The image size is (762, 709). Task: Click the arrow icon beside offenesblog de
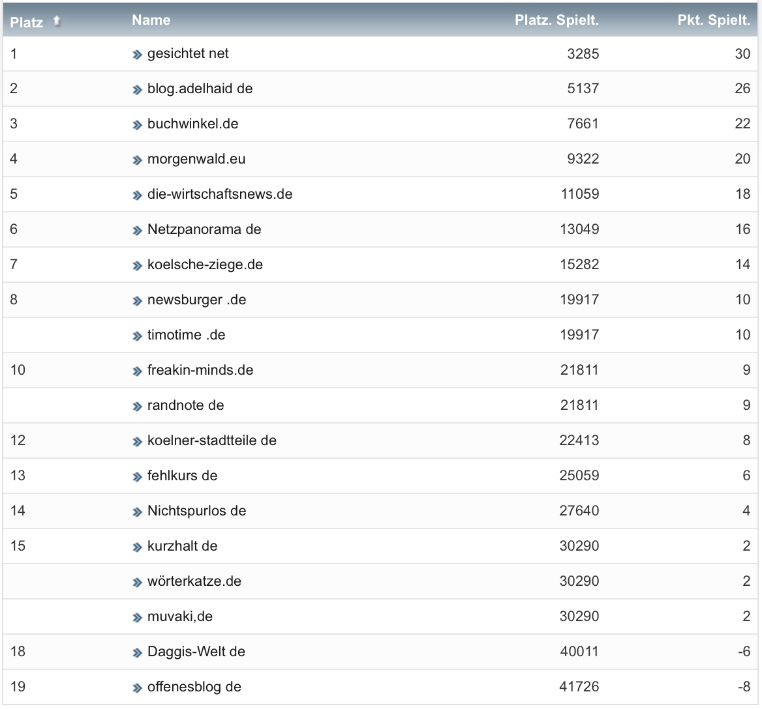[x=137, y=688]
